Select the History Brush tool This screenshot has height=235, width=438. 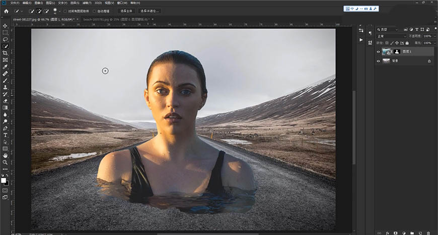pyautogui.click(x=5, y=94)
